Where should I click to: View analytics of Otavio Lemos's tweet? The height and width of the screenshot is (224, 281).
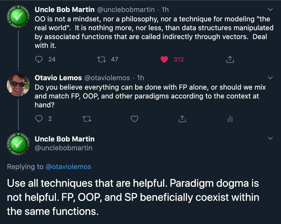230,119
